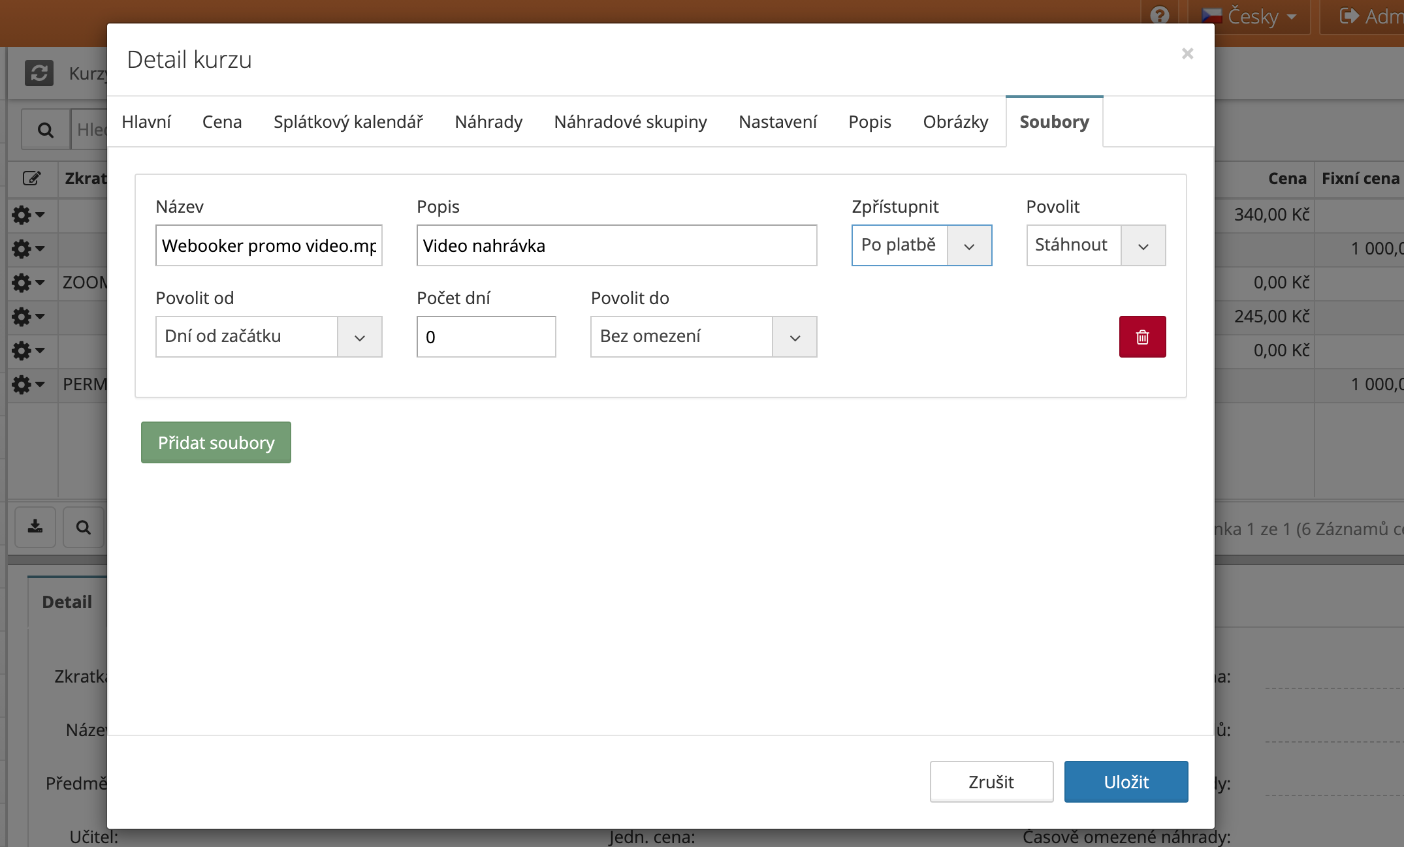Click into the Počet dní input field
The width and height of the screenshot is (1404, 847).
pyautogui.click(x=486, y=337)
